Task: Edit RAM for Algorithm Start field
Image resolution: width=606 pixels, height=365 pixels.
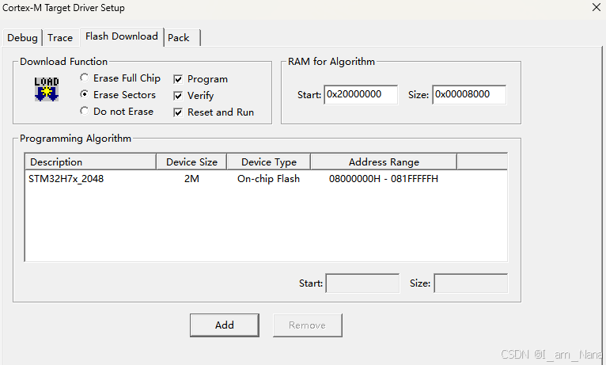Action: (x=361, y=95)
